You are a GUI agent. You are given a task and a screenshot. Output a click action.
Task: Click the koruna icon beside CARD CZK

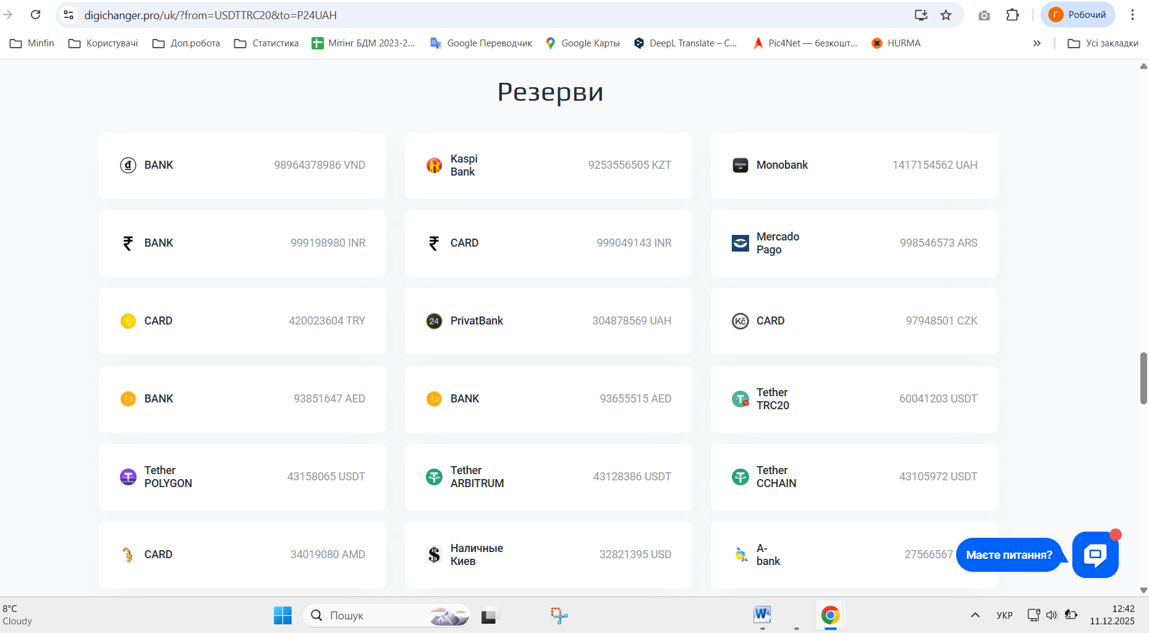click(740, 321)
